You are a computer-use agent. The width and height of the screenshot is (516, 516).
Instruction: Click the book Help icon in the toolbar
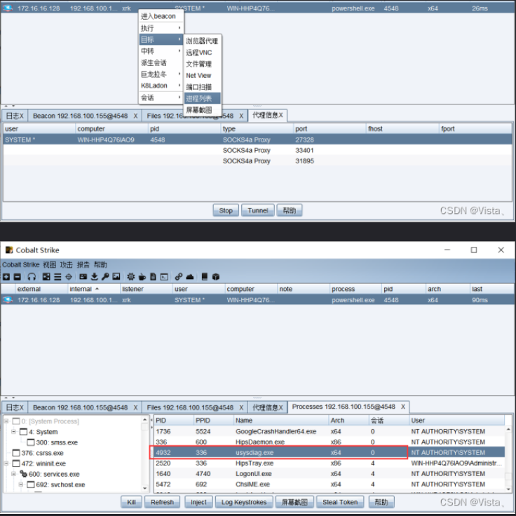click(x=204, y=277)
